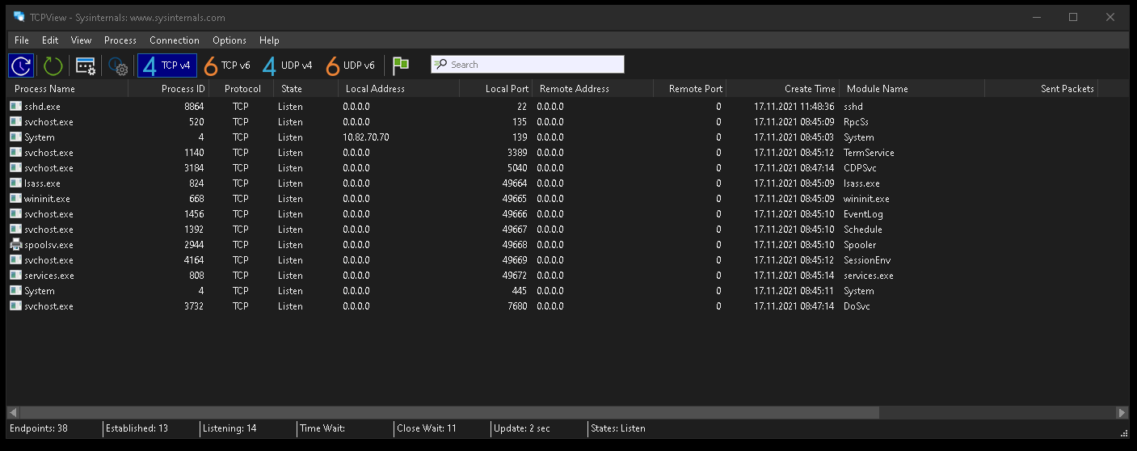The height and width of the screenshot is (451, 1137).
Task: Sort by the Remote Port column header
Action: point(689,89)
